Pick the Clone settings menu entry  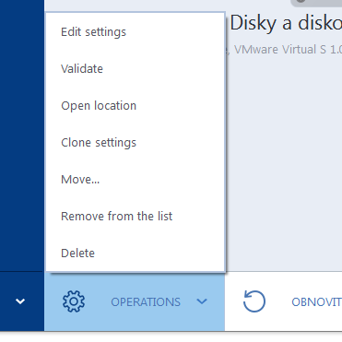(99, 143)
